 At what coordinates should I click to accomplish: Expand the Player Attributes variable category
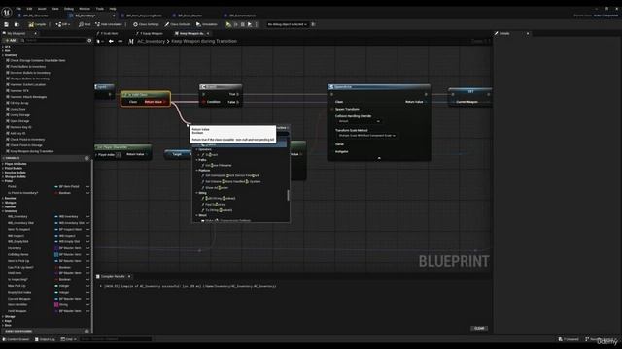[3, 164]
